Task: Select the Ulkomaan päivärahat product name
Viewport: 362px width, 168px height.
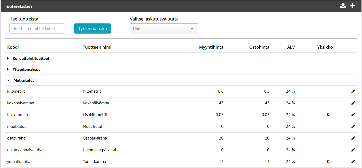Action: coord(102,150)
